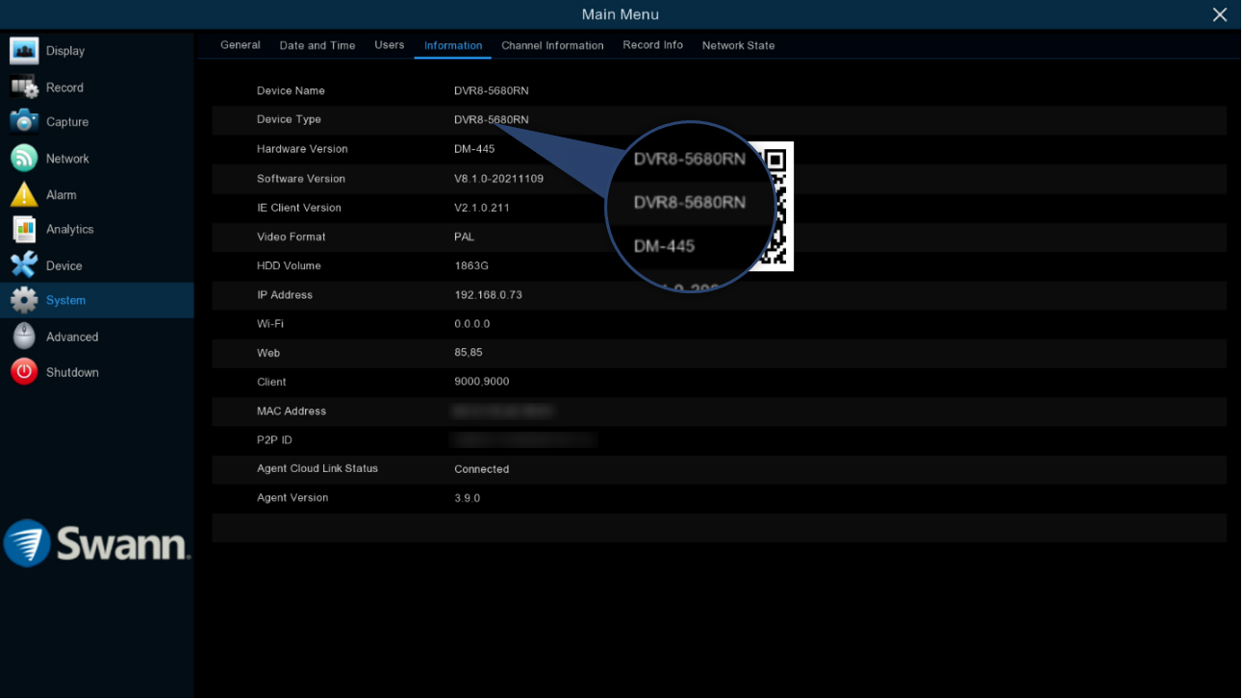
Task: Click the IE Client Version V2.1.0.211
Action: point(482,208)
